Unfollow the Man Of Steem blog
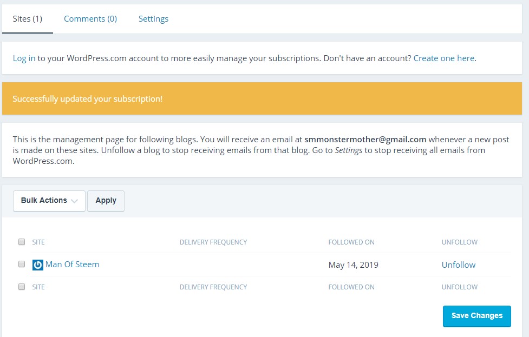 pos(458,265)
